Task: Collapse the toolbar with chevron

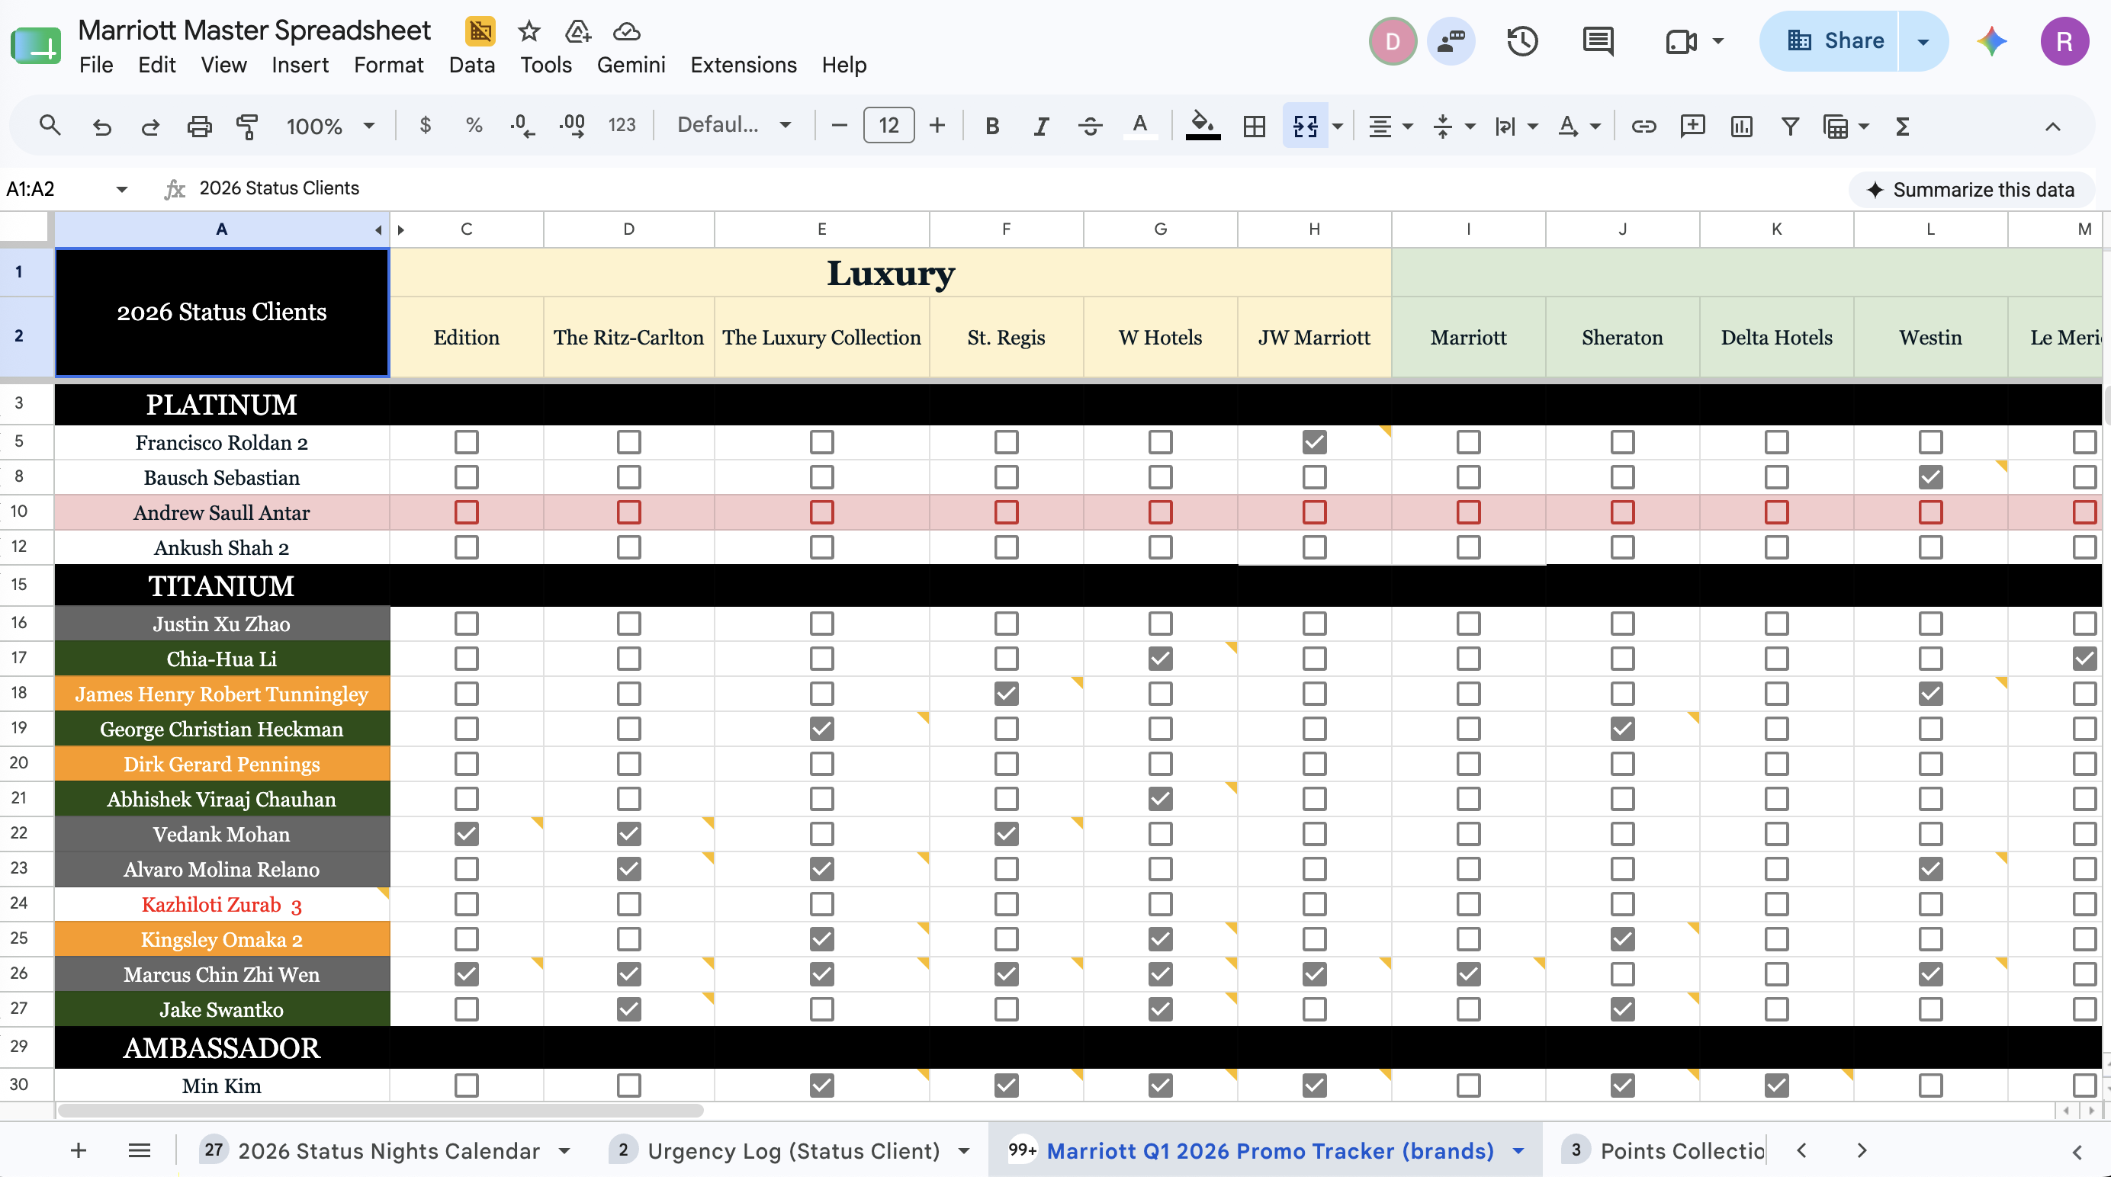Action: coord(2052,126)
